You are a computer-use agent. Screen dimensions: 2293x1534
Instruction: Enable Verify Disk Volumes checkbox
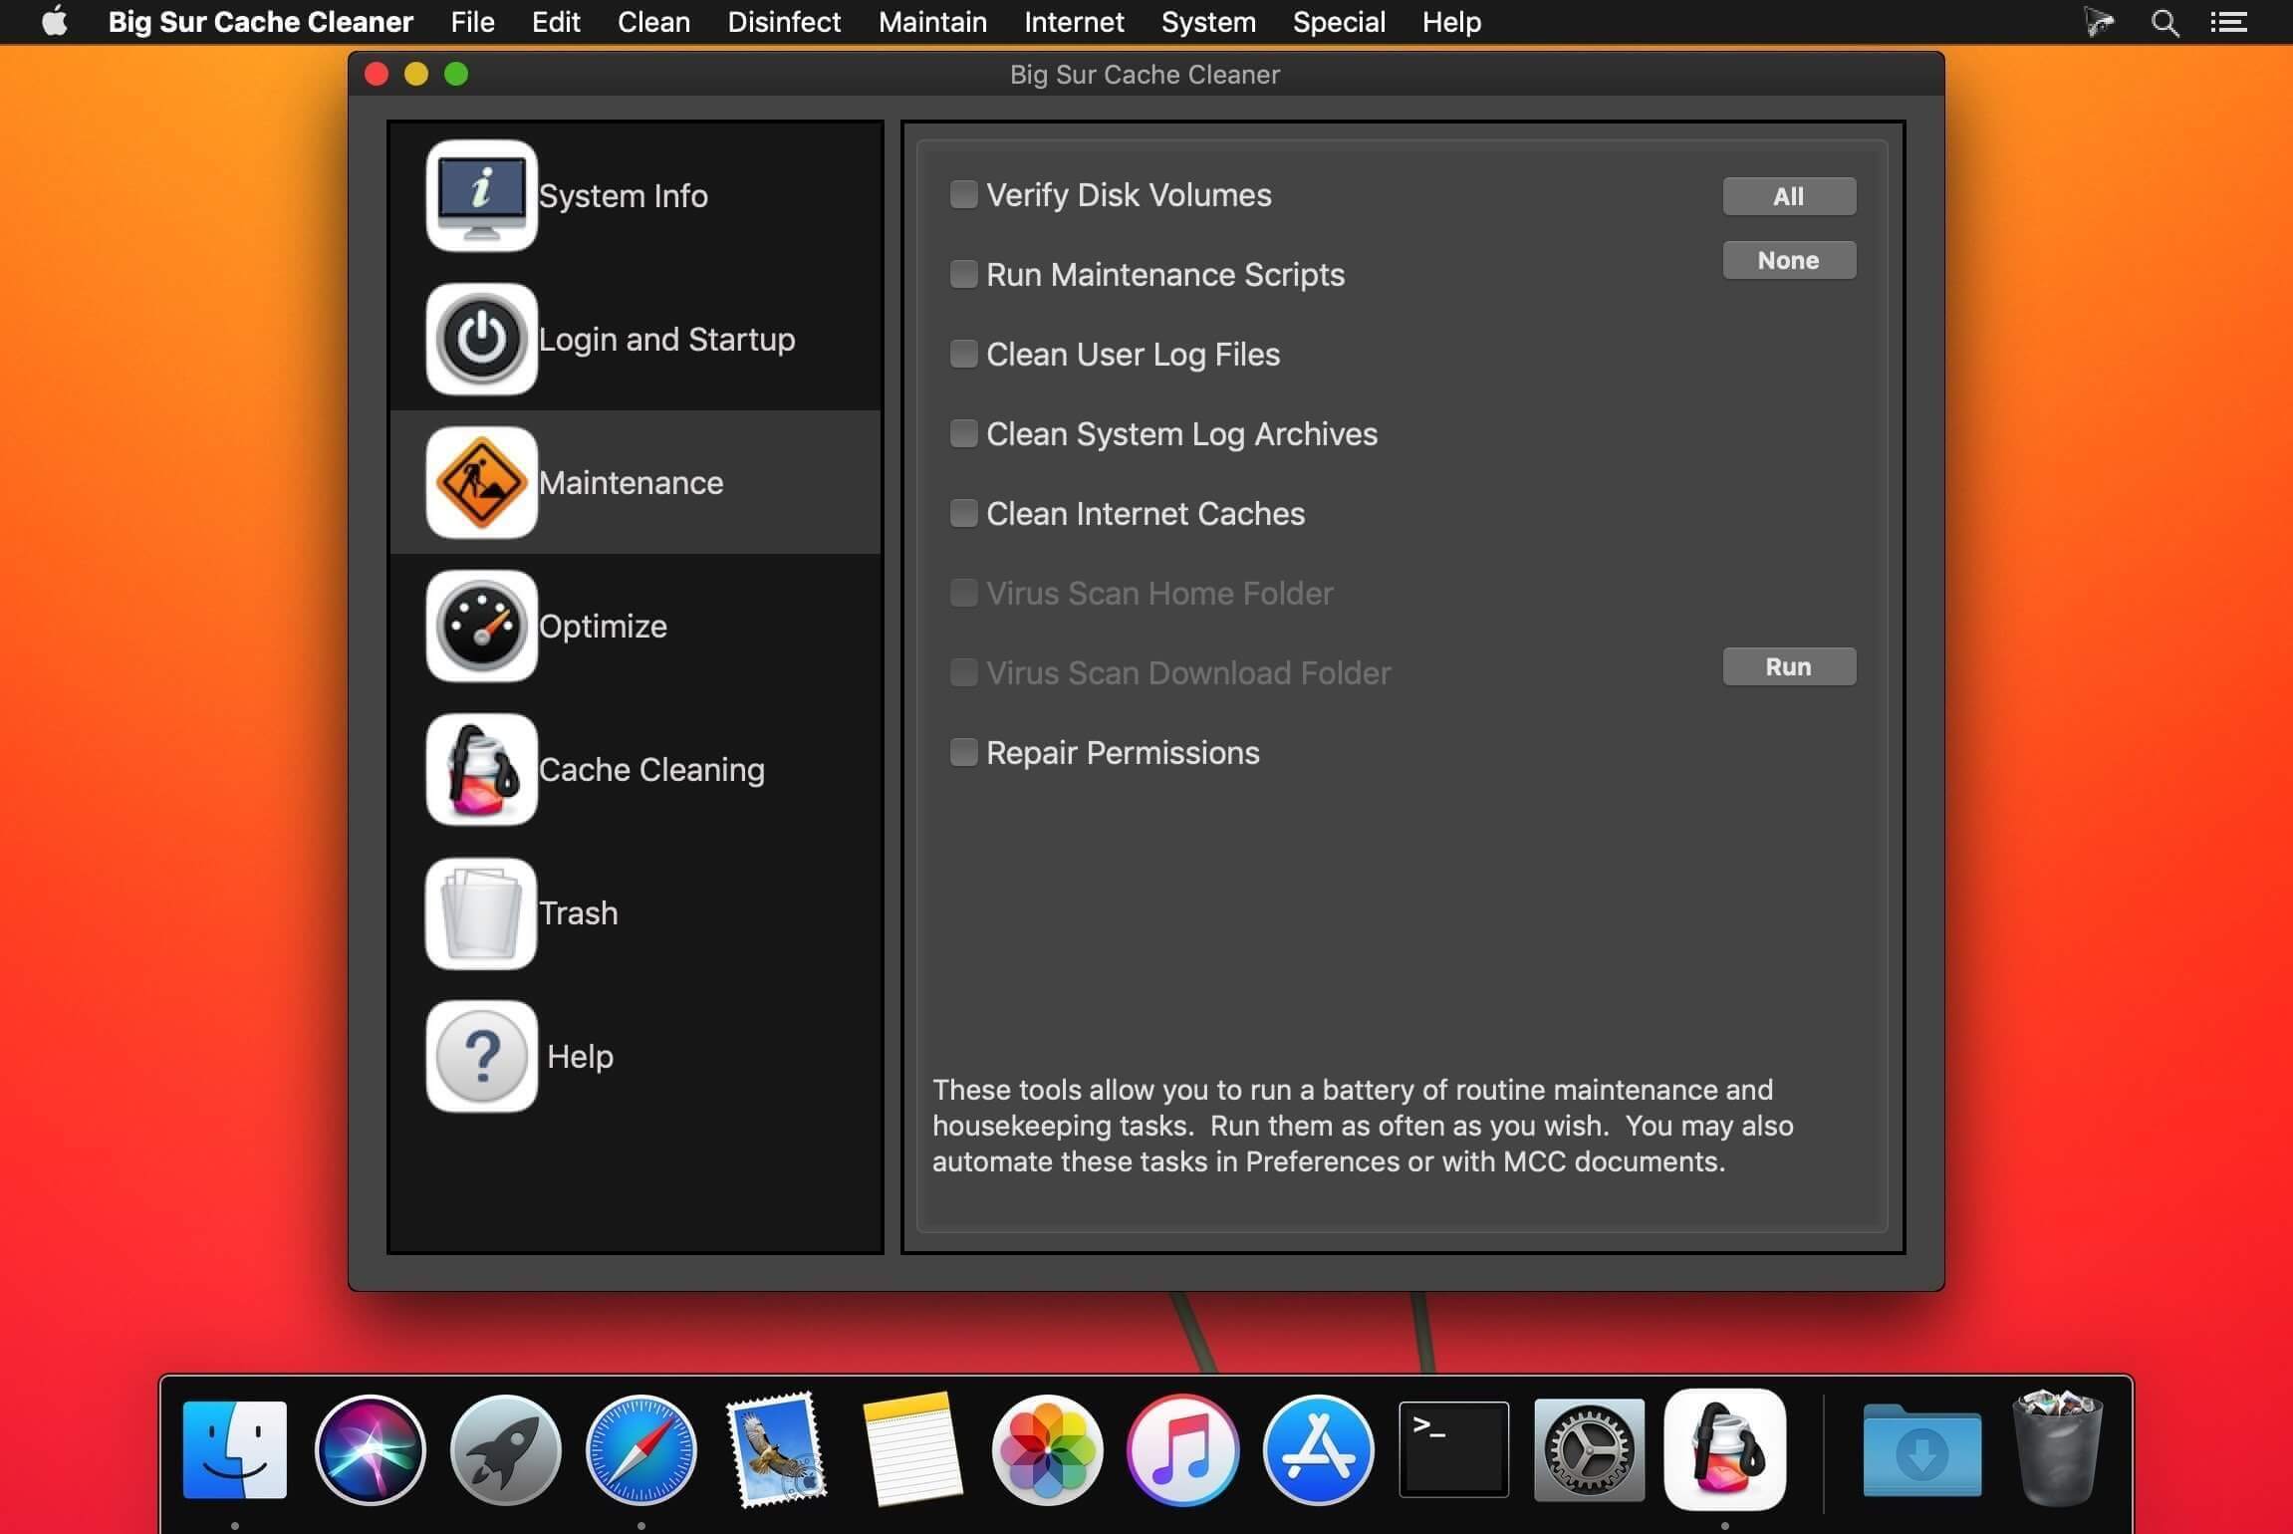963,194
